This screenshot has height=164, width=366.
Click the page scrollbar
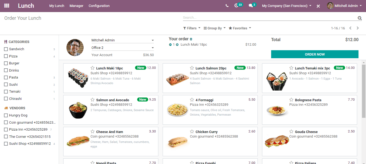pos(364,91)
